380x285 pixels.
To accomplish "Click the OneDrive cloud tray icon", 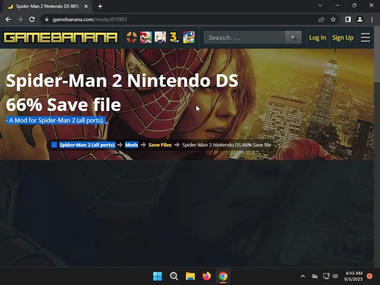I will (x=315, y=276).
